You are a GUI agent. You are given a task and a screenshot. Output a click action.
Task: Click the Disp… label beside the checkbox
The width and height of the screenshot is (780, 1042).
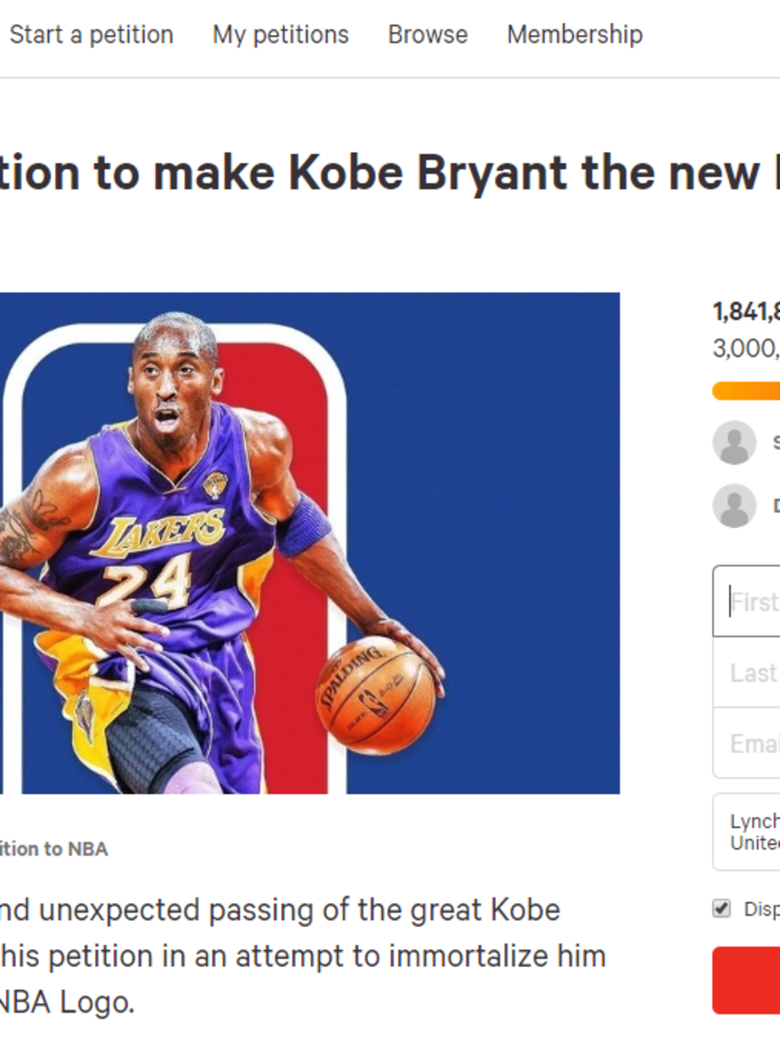pos(761,909)
